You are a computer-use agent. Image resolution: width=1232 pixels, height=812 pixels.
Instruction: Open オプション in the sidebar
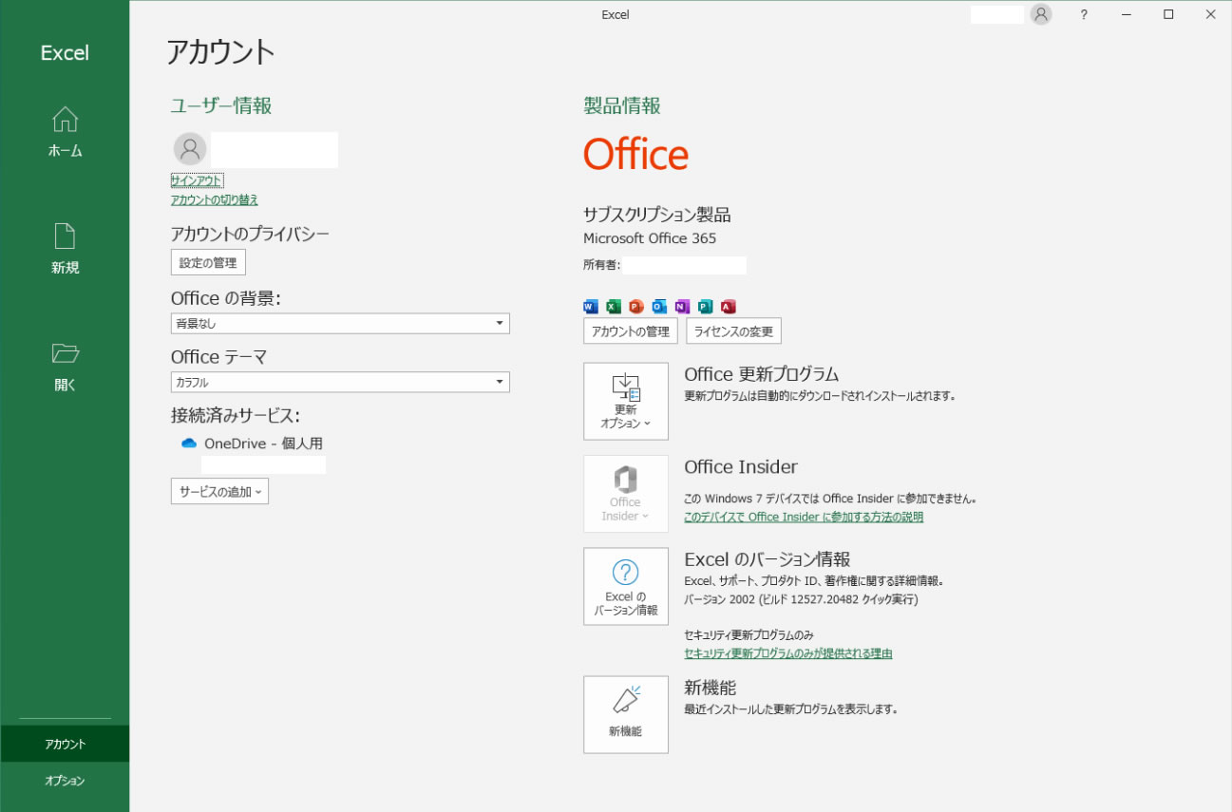point(65,780)
